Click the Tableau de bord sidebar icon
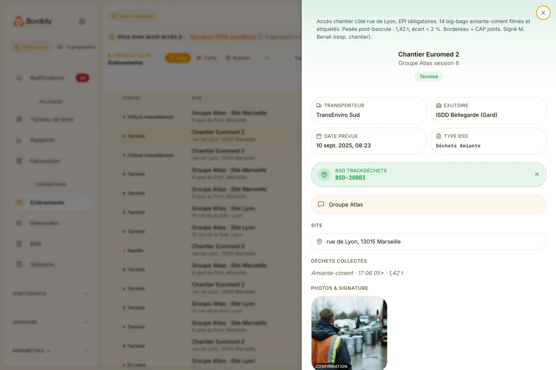556x370 pixels. tap(19, 120)
